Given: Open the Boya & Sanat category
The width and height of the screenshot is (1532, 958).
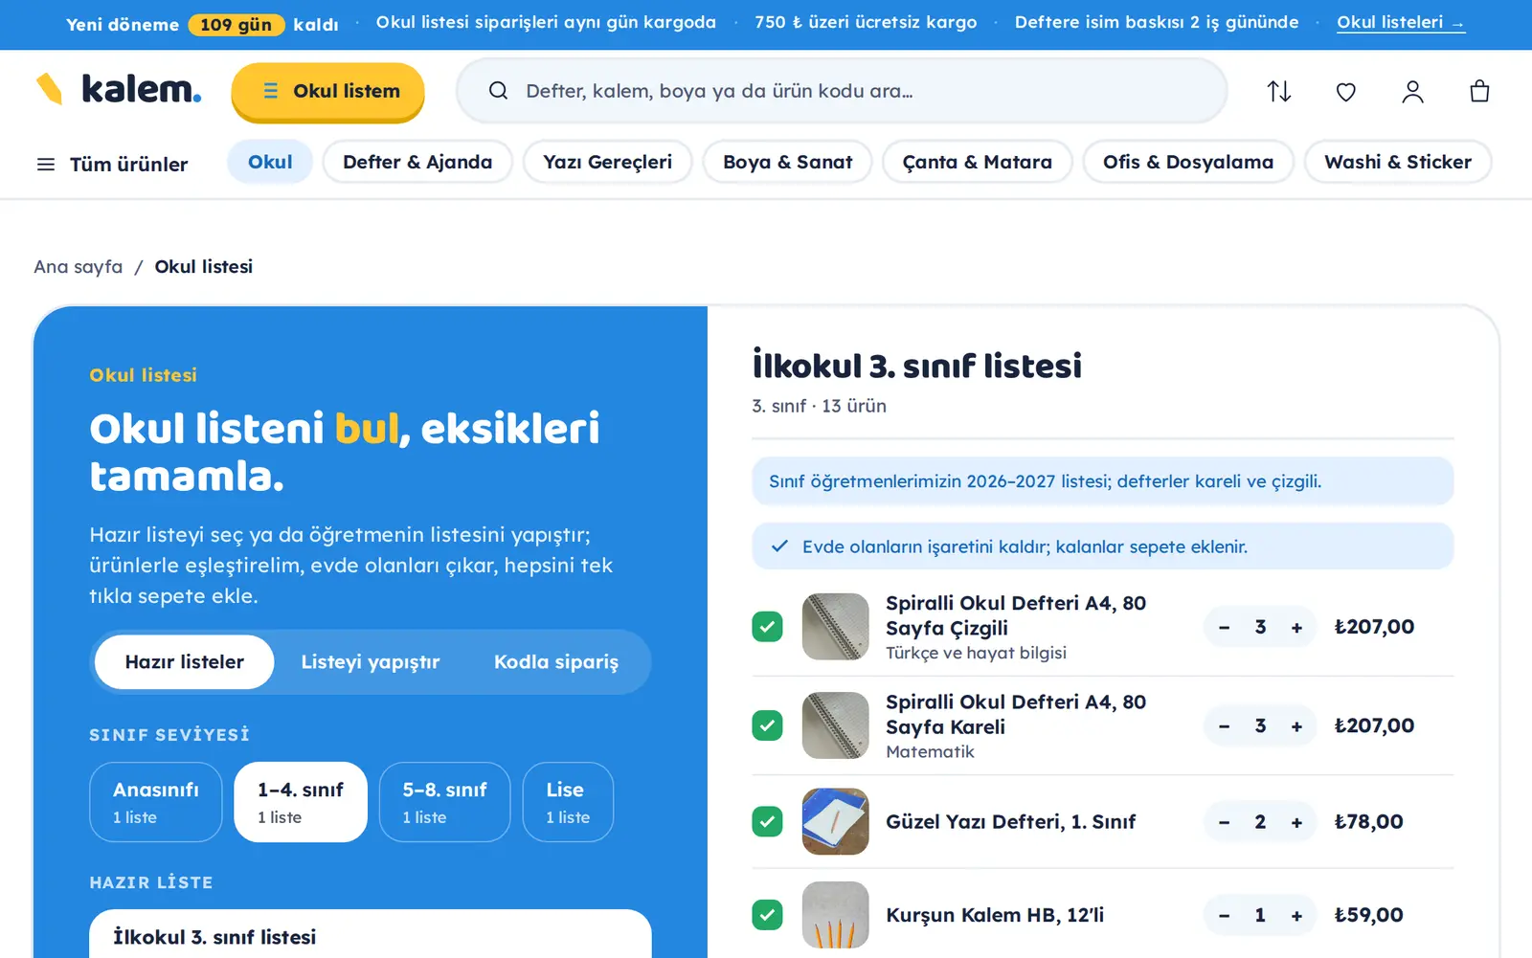Looking at the screenshot, I should point(787,162).
